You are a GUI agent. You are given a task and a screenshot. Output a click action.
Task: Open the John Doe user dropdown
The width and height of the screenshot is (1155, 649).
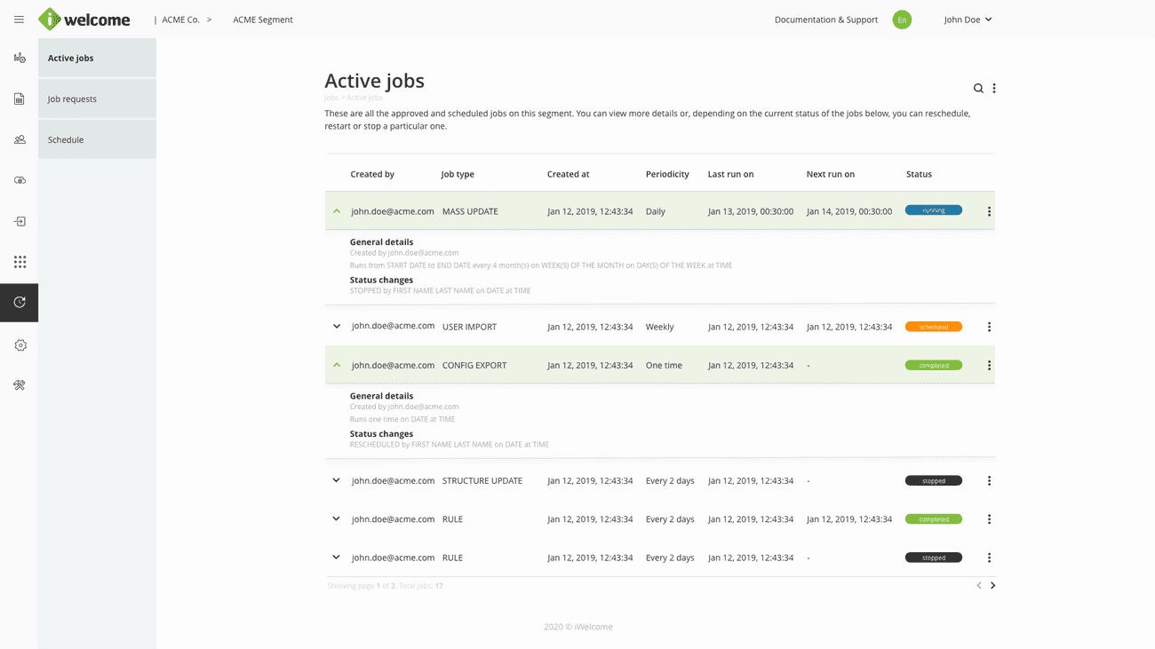[x=968, y=20]
